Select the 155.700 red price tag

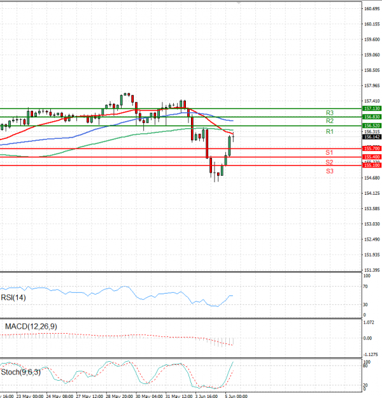[372, 148]
